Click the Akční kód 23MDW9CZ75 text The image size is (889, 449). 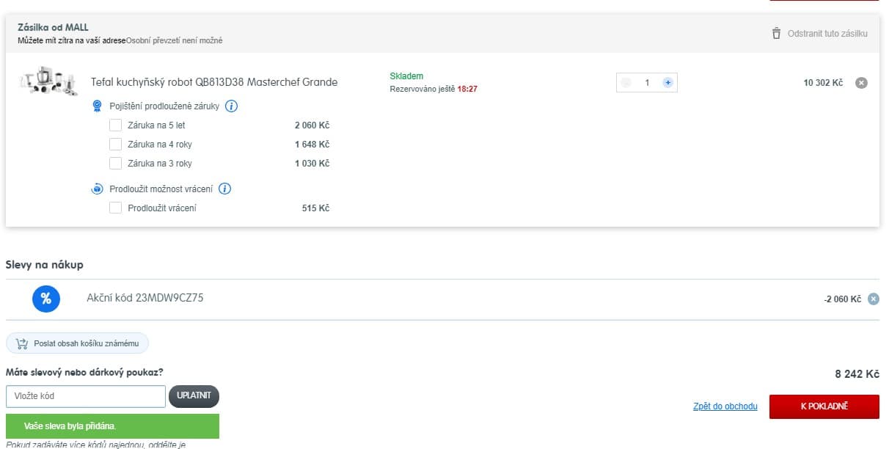pyautogui.click(x=145, y=298)
